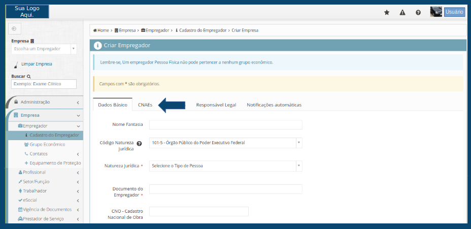Switch to the Responsável Legal tab
This screenshot has width=471, height=229.
pyautogui.click(x=216, y=105)
